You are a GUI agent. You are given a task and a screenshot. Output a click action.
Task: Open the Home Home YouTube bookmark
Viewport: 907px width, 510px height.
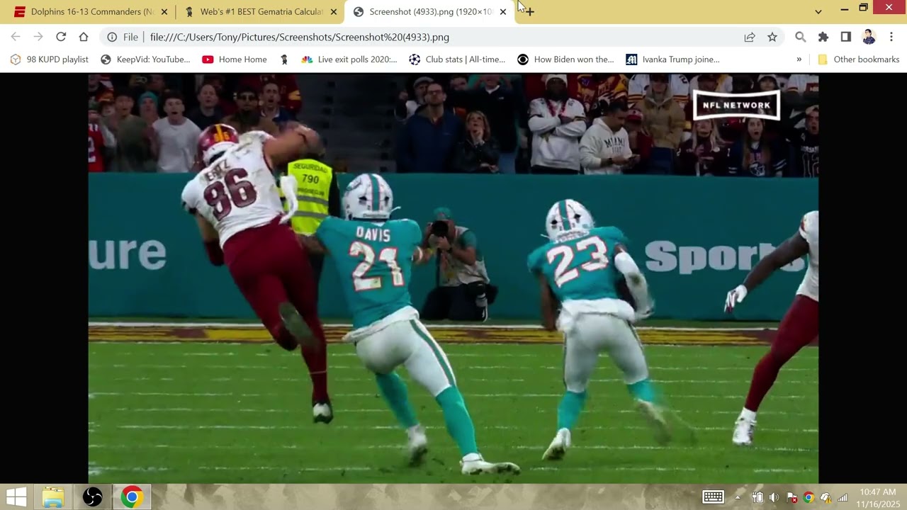pyautogui.click(x=235, y=59)
